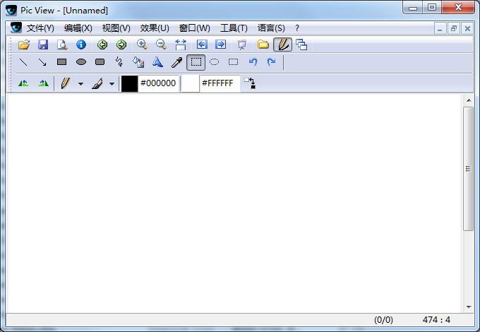Select the freehand curve tool
The width and height of the screenshot is (480, 332).
pyautogui.click(x=119, y=62)
